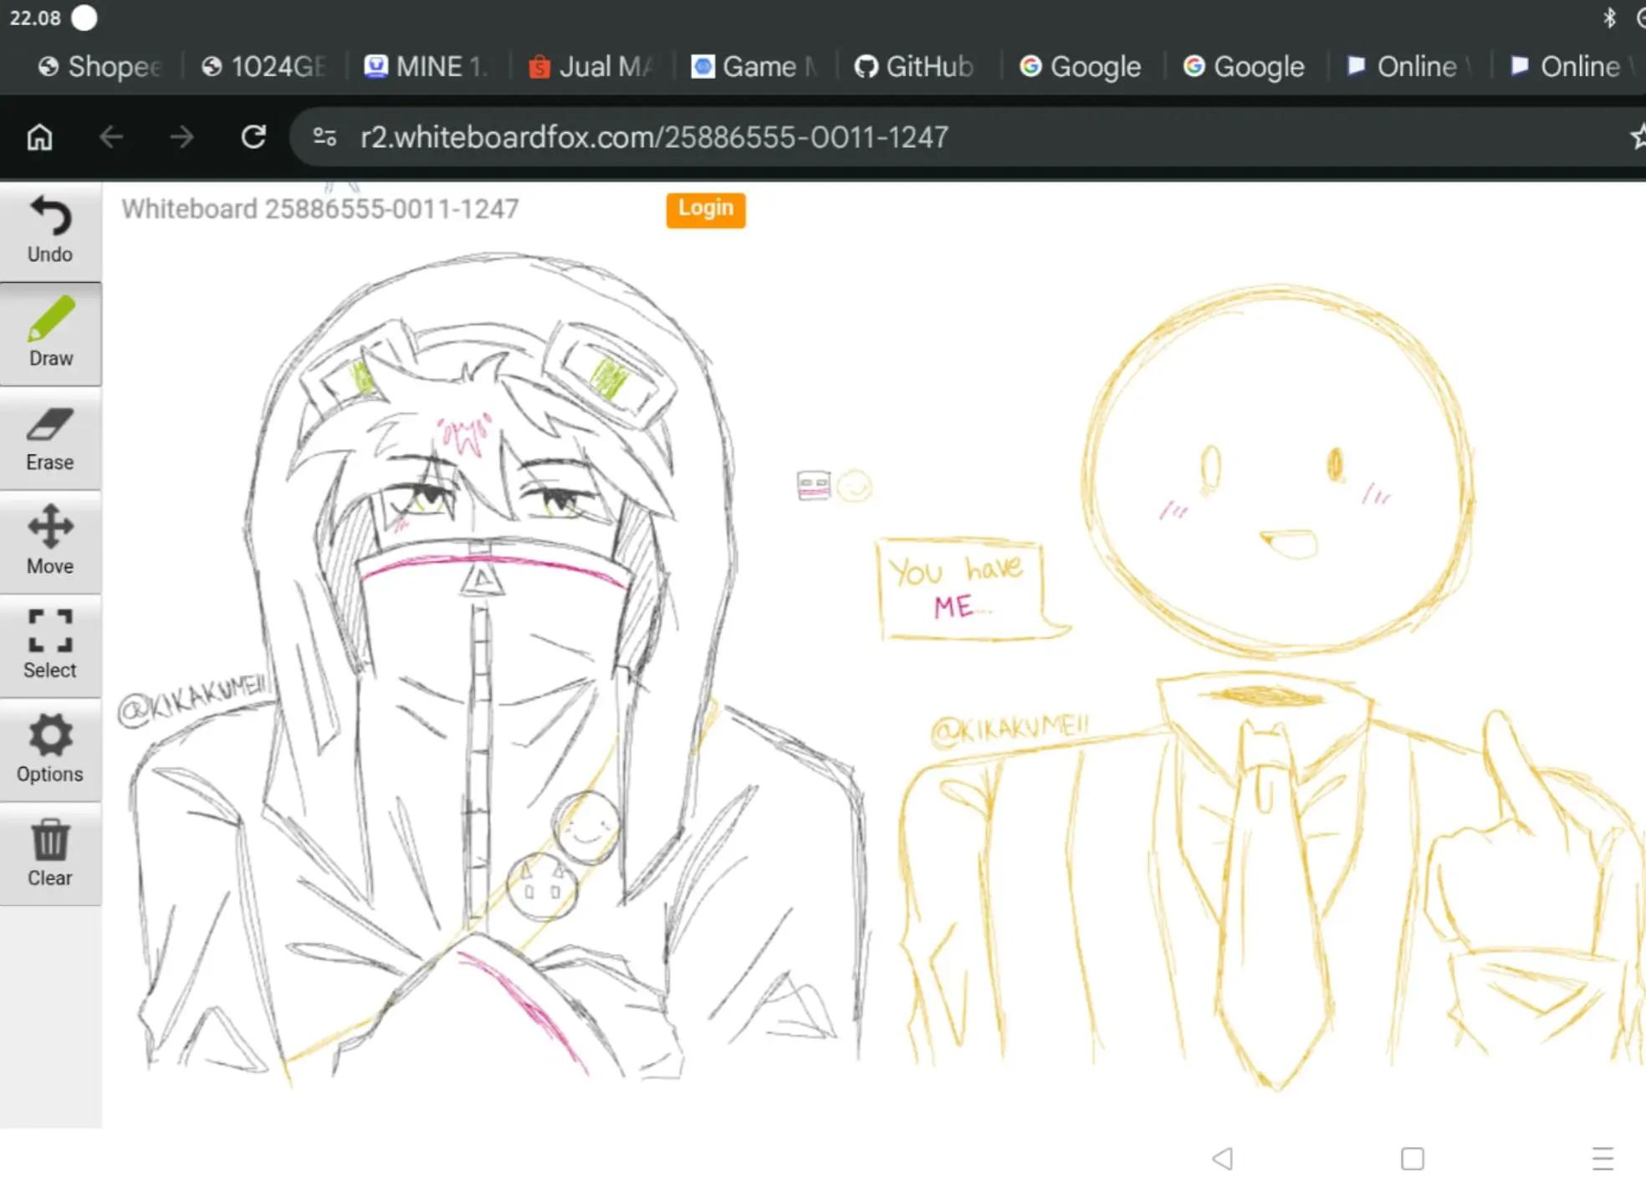Select the Erase tool
Viewport: 1646px width, 1188px height.
coord(50,438)
